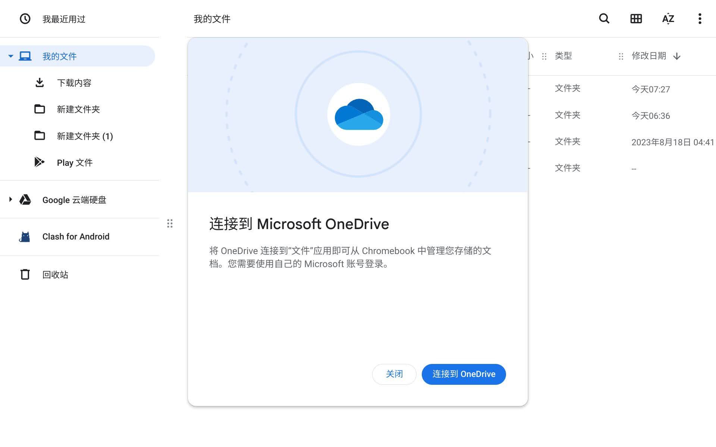Click three-dot menu next to Clash
This screenshot has width=716, height=447.
click(170, 223)
